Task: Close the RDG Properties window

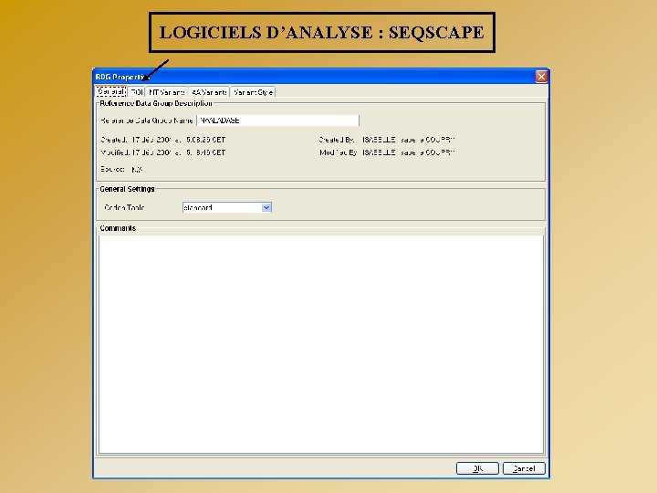Action: click(x=541, y=77)
